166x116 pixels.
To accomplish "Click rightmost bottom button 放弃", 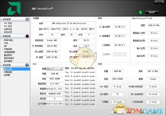I will (x=155, y=112).
